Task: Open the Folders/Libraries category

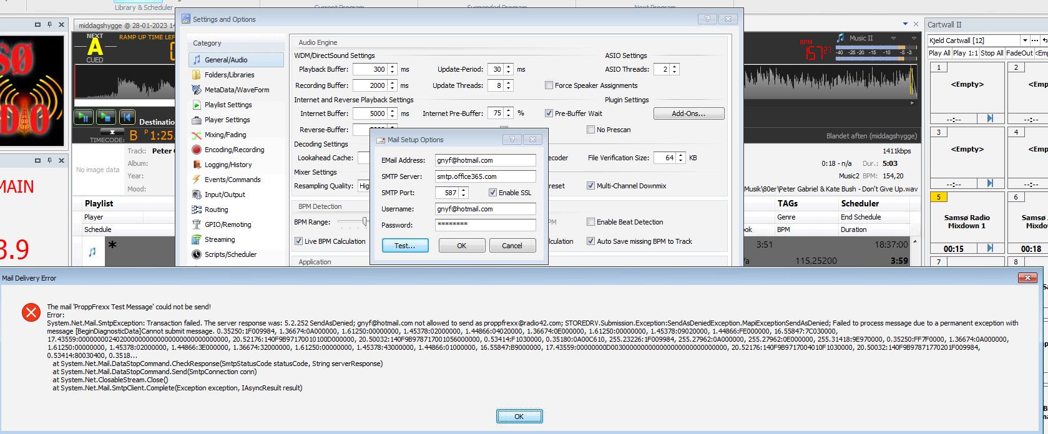Action: [229, 75]
